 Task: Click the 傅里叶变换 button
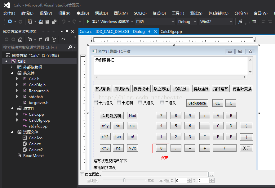point(242,89)
